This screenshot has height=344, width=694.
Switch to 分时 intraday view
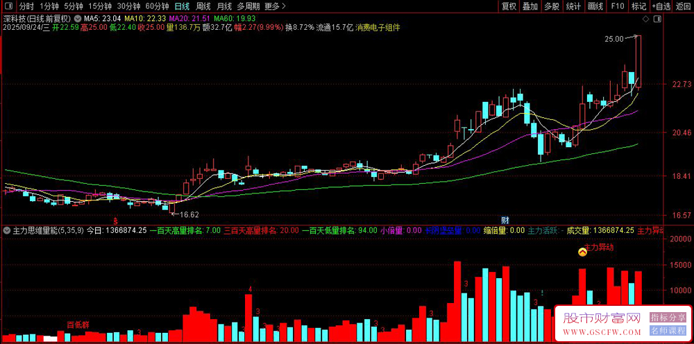(26, 6)
